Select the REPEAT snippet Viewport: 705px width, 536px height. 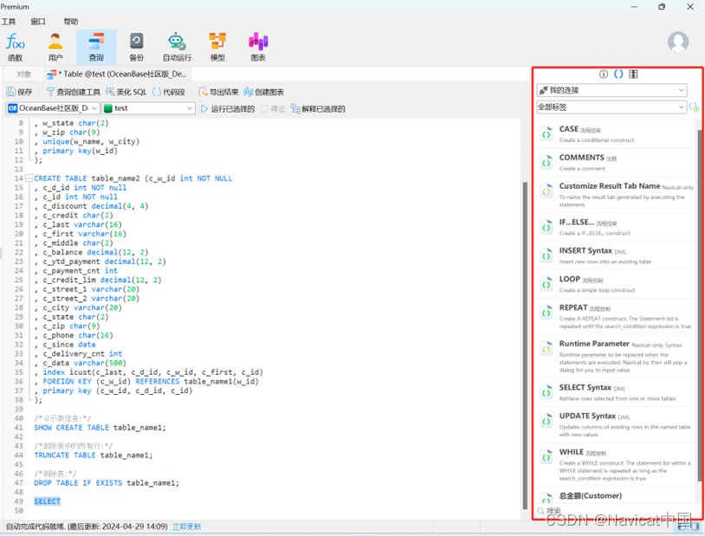click(615, 316)
